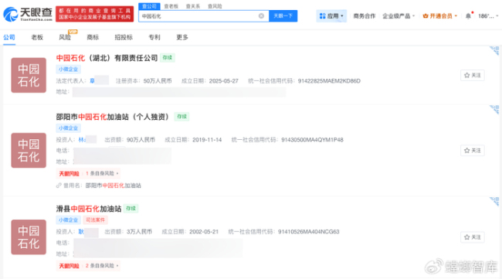Viewport: 502px width, 279px height.
Task: Open the 更多 results tab
Action: (x=182, y=37)
